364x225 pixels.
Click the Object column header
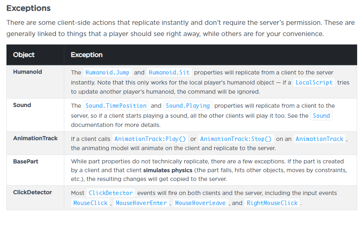point(24,55)
